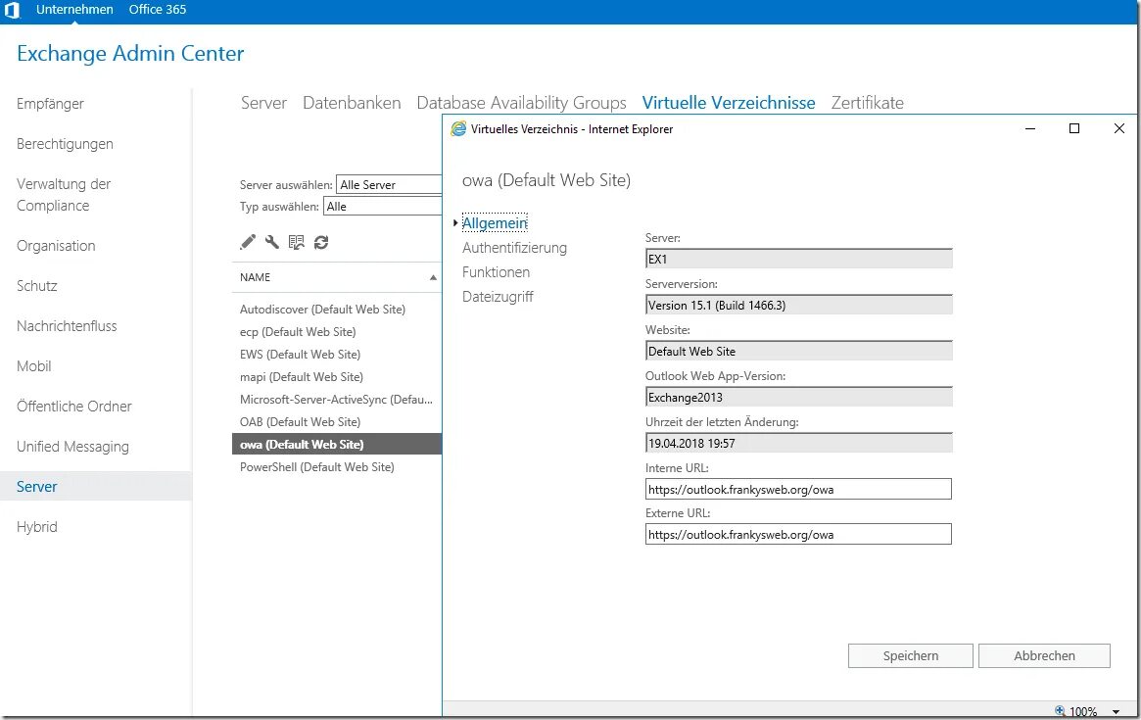The height and width of the screenshot is (720, 1141).
Task: Click the Outlook Web App-Version field
Action: point(798,397)
